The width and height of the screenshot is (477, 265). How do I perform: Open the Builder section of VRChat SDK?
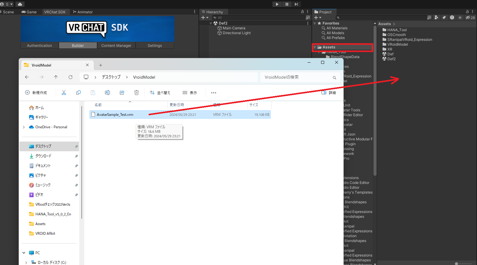(x=78, y=46)
